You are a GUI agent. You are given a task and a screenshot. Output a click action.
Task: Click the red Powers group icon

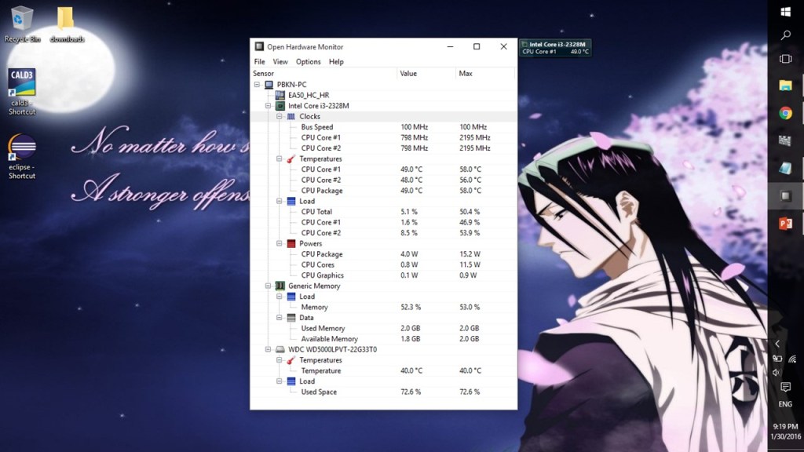291,244
